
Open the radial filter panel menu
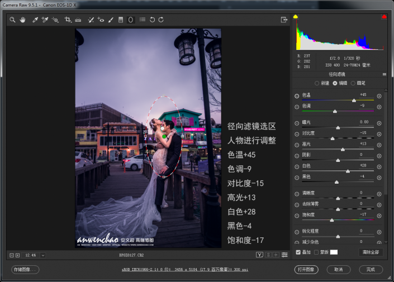384,74
